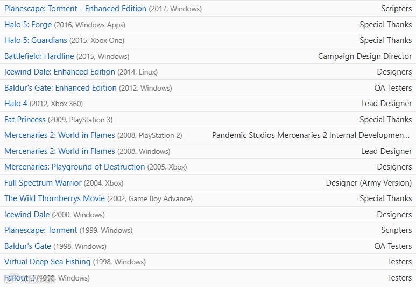This screenshot has height=287, width=416.
Task: Click the Campaign Design Director credit text
Action: 365,56
